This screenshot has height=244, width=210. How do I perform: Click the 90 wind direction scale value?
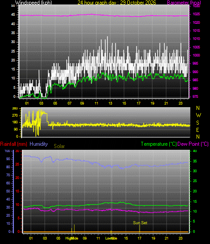(x=16, y=130)
